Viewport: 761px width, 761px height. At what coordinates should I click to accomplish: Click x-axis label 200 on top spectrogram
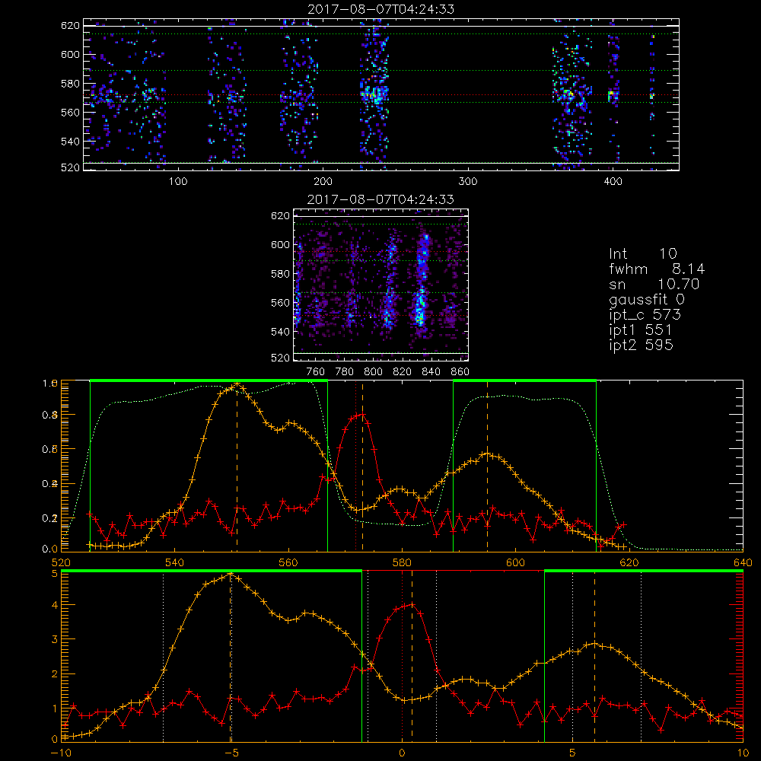click(323, 182)
